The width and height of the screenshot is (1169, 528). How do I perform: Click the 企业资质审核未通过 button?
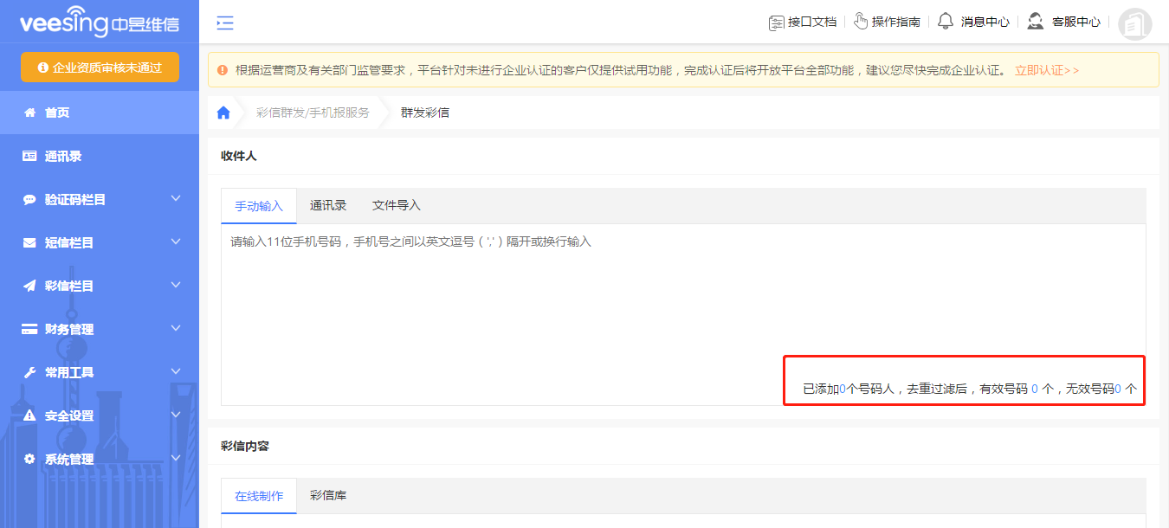tap(100, 67)
